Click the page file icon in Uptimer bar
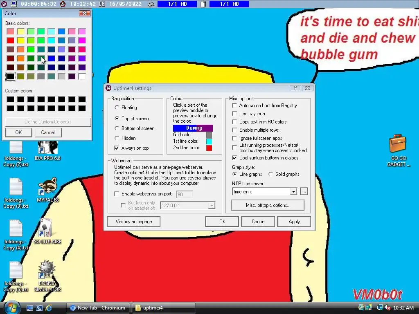 pyautogui.click(x=203, y=4)
